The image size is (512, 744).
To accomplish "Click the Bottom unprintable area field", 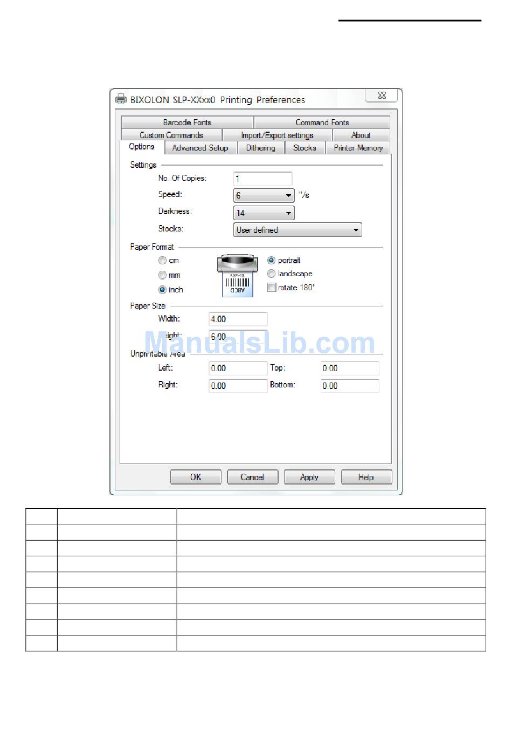I will coord(350,386).
